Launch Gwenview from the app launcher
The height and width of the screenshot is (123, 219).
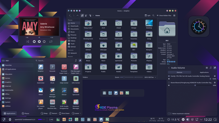(41, 80)
